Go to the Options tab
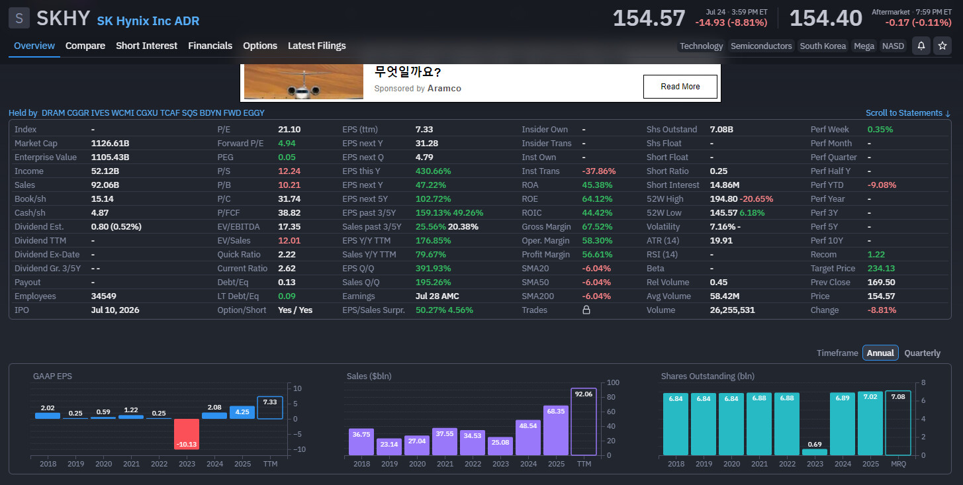Image resolution: width=963 pixels, height=485 pixels. pos(260,46)
